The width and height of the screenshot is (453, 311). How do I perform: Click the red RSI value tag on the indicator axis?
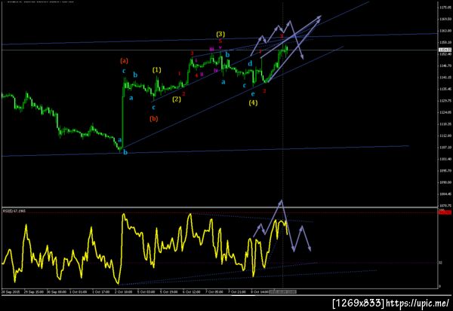445,212
